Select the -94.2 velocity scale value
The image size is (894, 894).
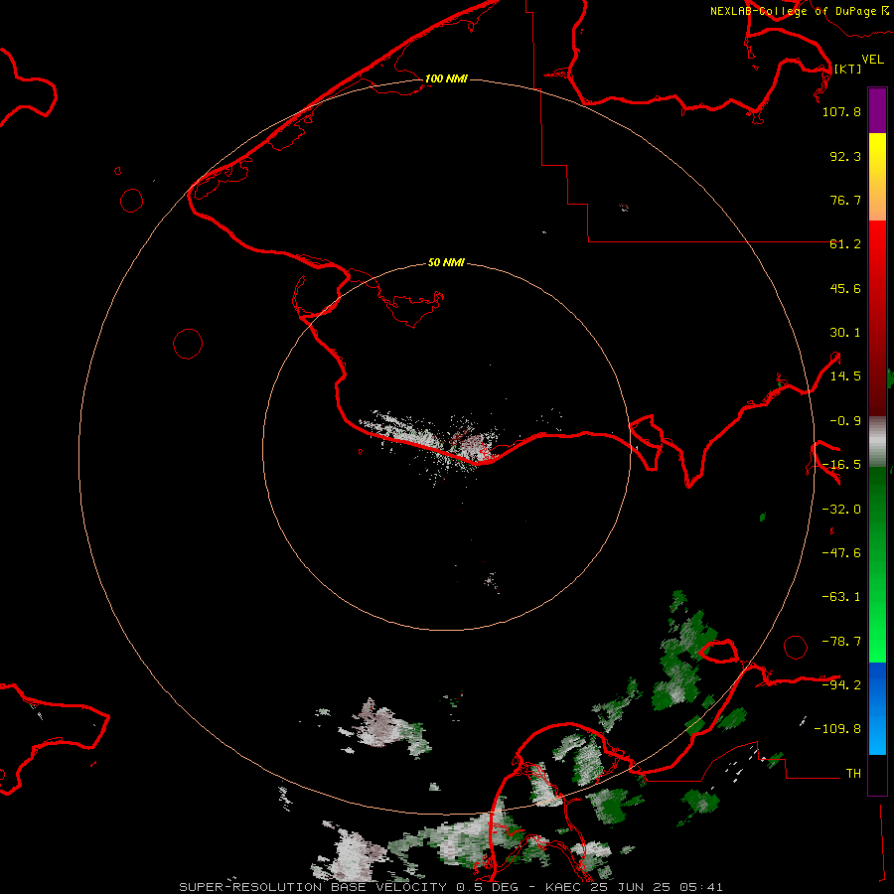click(841, 684)
